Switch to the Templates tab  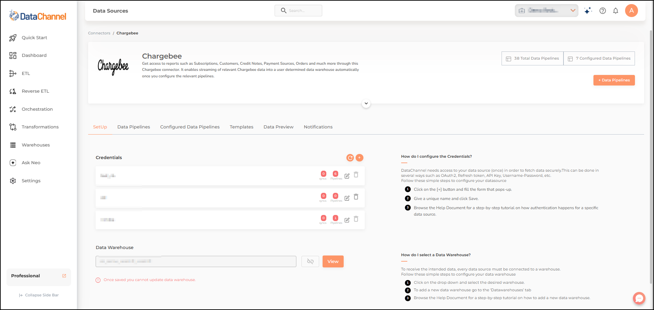[242, 127]
